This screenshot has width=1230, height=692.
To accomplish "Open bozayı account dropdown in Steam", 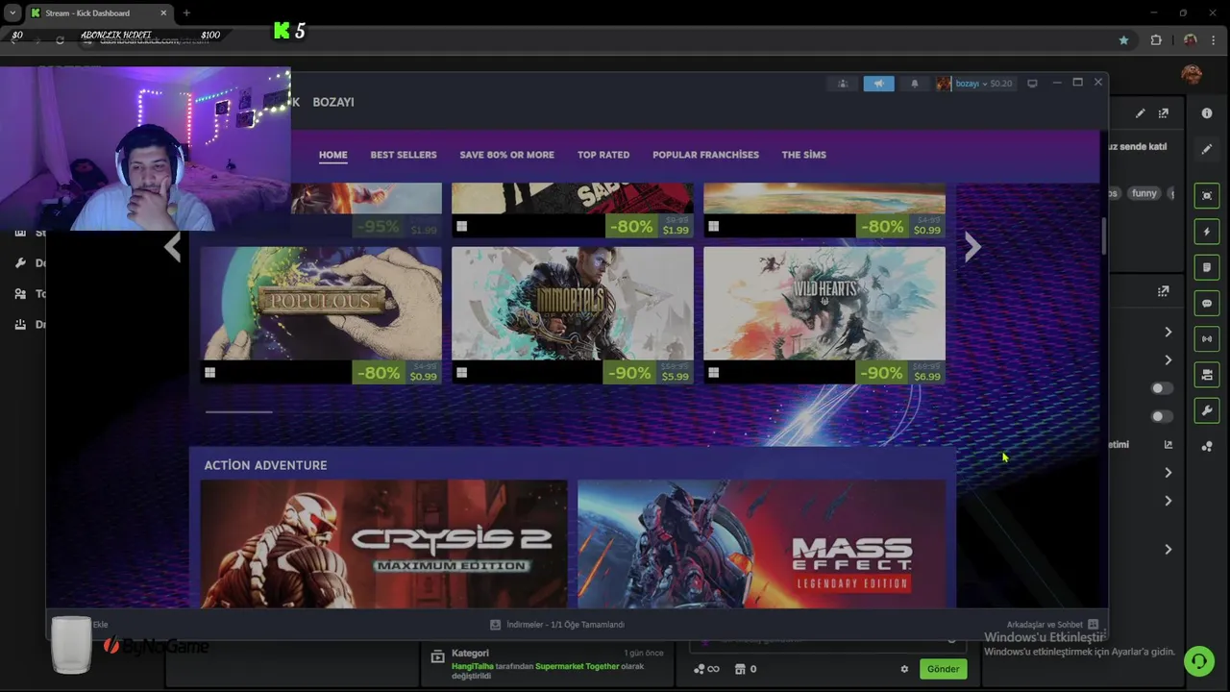I will pyautogui.click(x=974, y=84).
